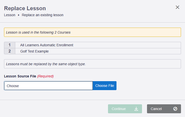Click row number 2 in course list

pyautogui.click(x=9, y=51)
